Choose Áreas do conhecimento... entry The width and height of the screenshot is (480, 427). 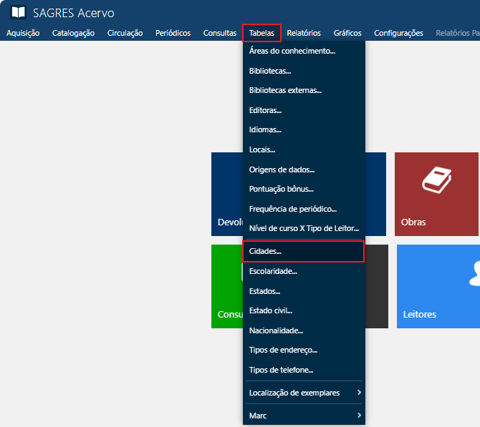(x=292, y=51)
